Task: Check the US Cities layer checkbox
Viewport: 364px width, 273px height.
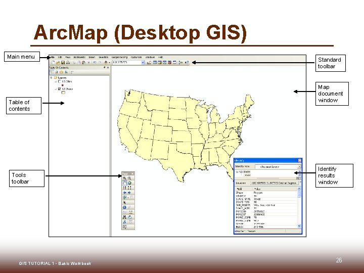Action: point(60,81)
